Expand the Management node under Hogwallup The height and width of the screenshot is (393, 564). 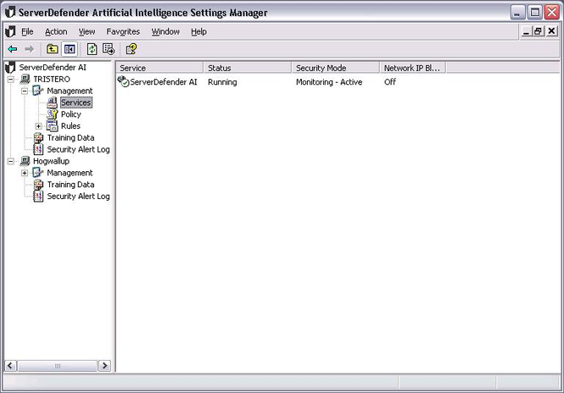(x=25, y=173)
